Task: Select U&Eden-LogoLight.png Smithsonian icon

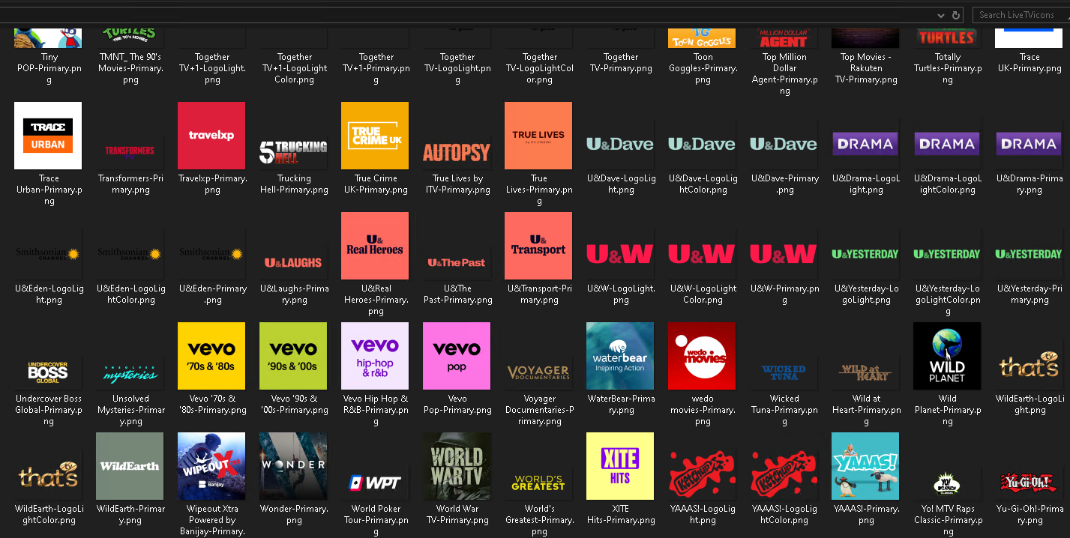Action: (x=48, y=255)
